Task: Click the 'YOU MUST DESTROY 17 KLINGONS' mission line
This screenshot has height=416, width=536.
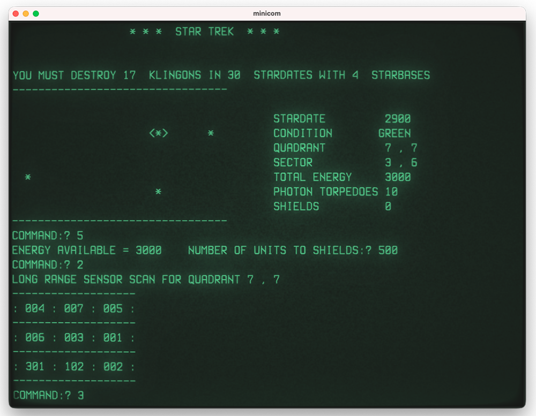Action: pyautogui.click(x=221, y=75)
